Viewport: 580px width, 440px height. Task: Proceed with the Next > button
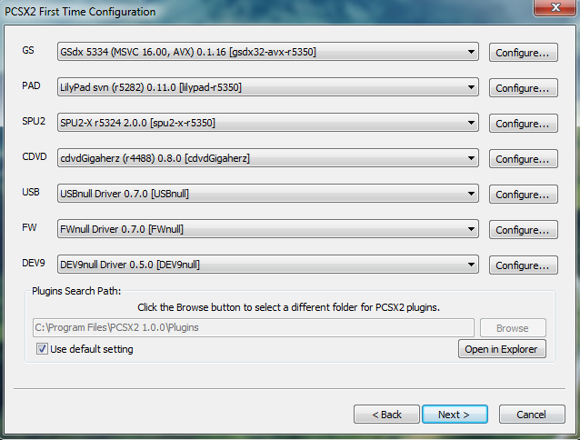click(455, 415)
